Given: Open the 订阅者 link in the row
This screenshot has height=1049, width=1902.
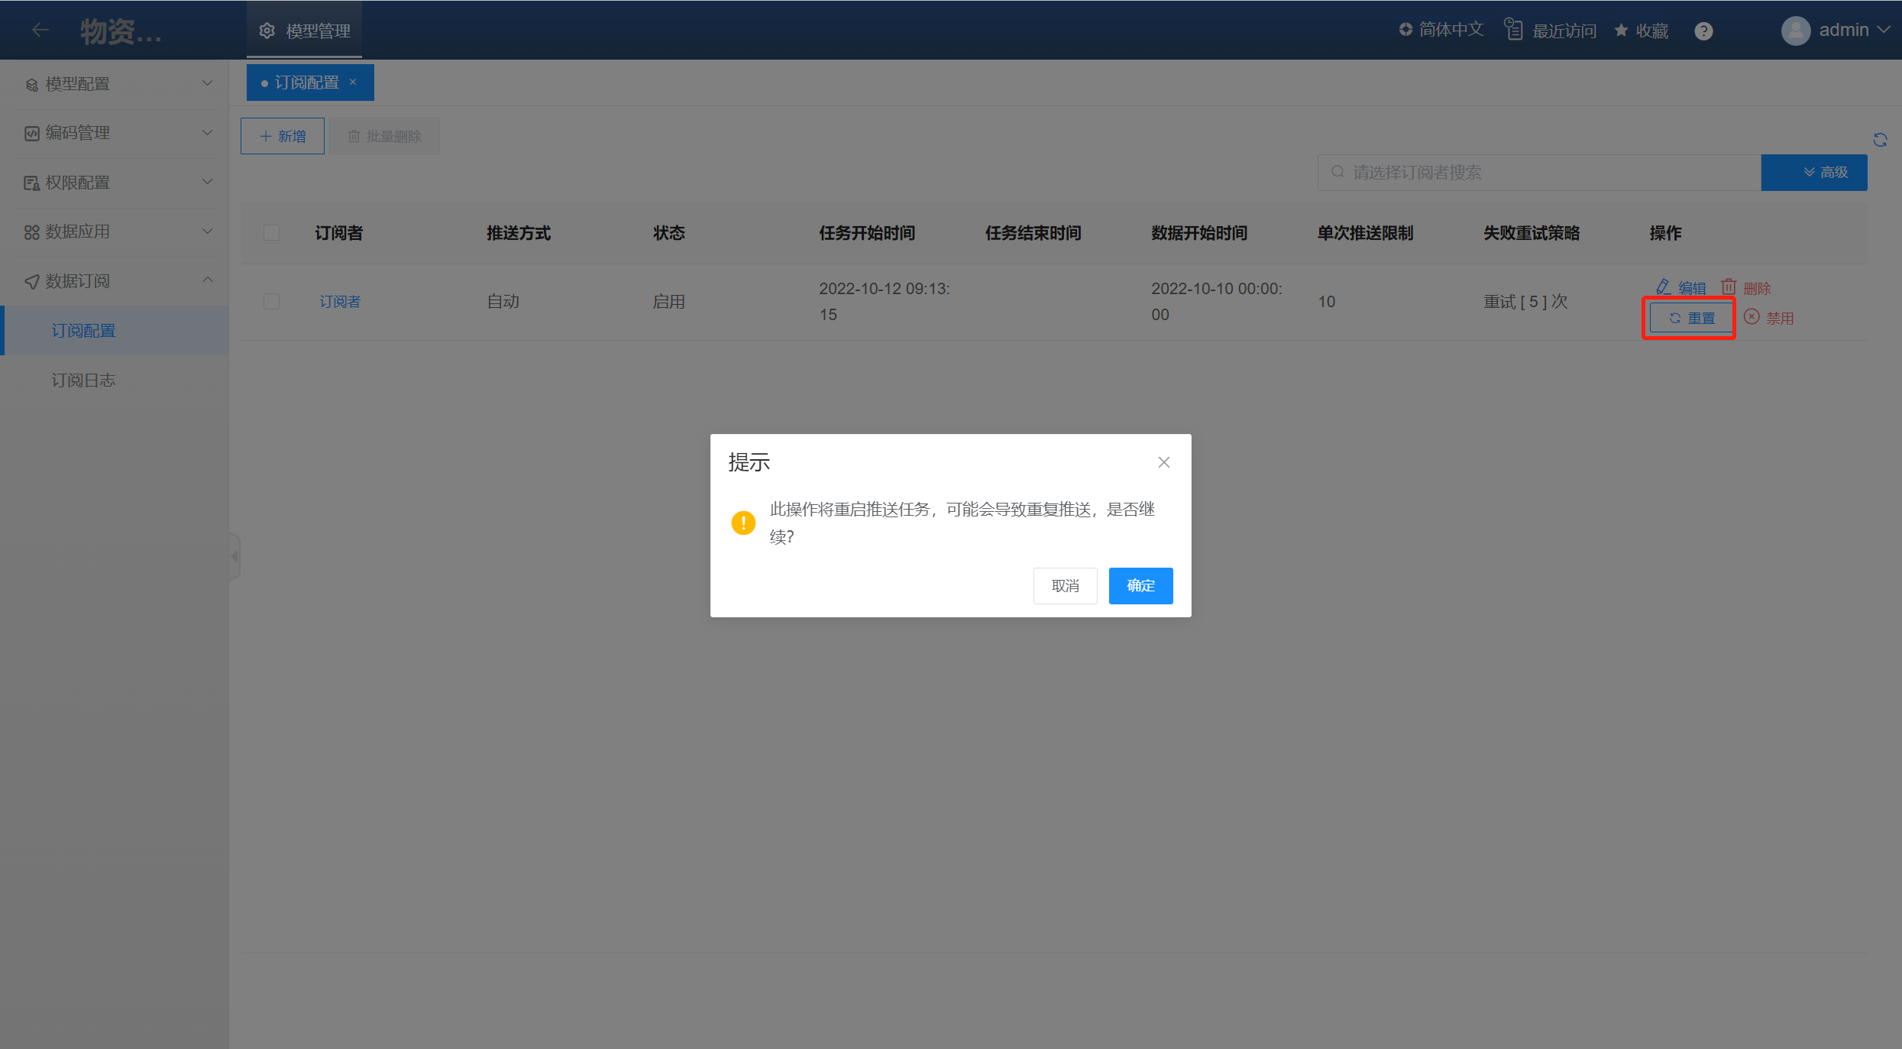Looking at the screenshot, I should pyautogui.click(x=340, y=302).
